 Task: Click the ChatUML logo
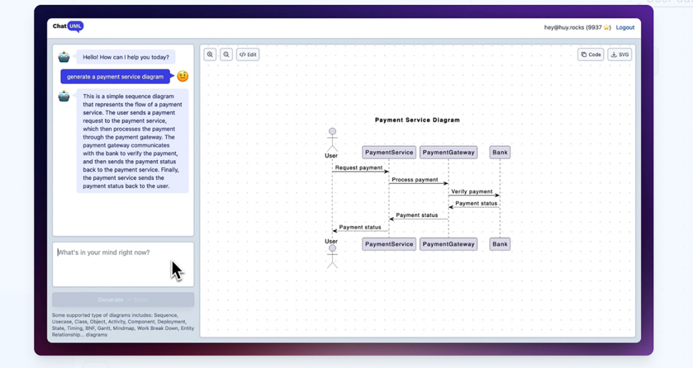pos(68,26)
